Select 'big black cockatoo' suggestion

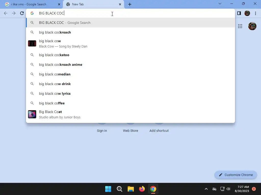point(130,55)
